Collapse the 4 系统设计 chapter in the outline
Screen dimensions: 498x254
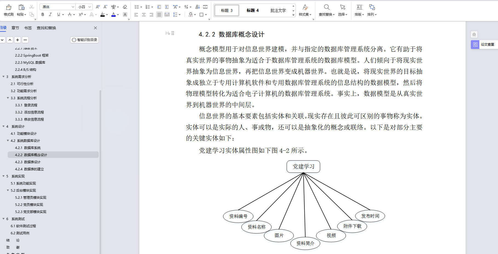click(3, 126)
